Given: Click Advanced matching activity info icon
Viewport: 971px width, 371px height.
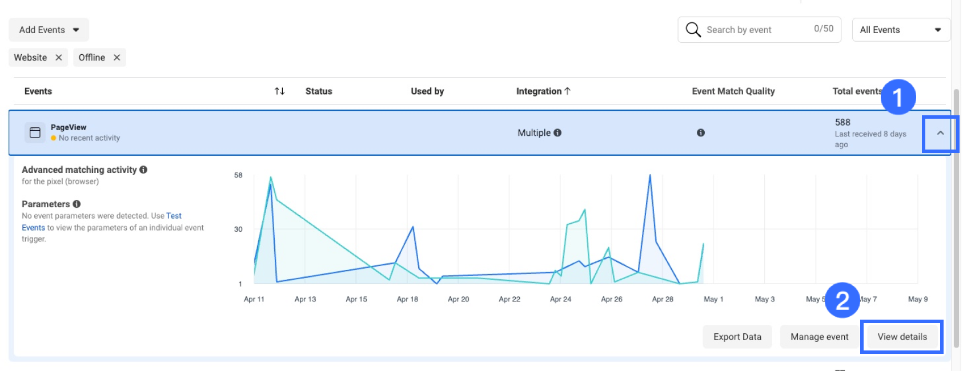Looking at the screenshot, I should tap(143, 170).
